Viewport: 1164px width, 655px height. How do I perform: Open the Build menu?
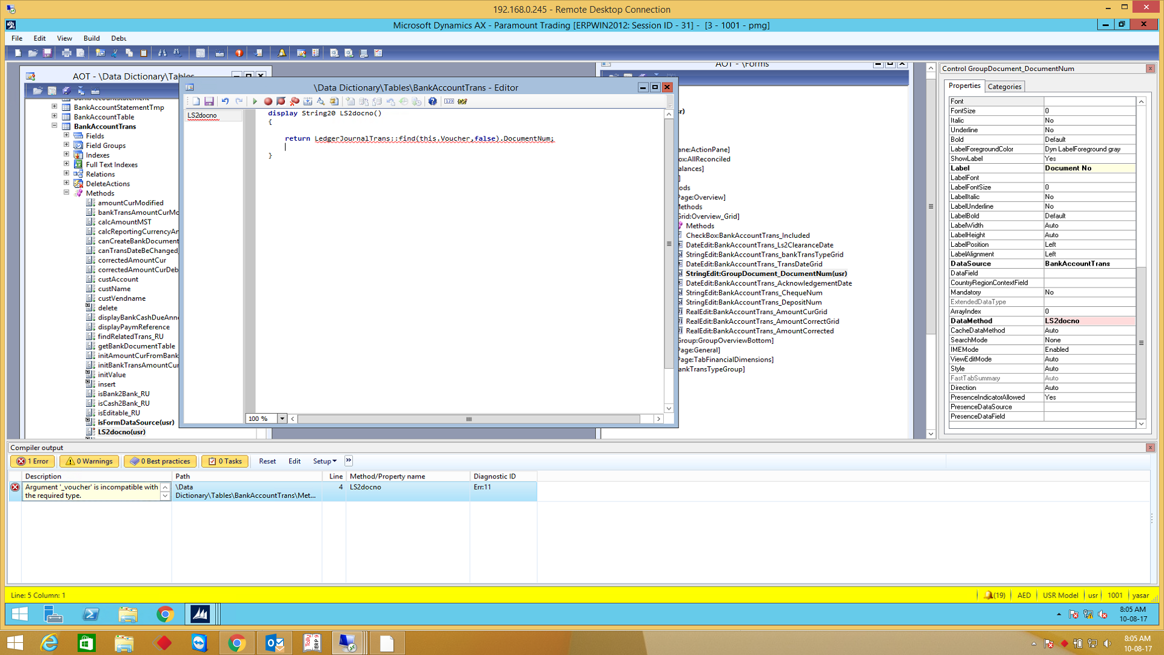pos(92,38)
